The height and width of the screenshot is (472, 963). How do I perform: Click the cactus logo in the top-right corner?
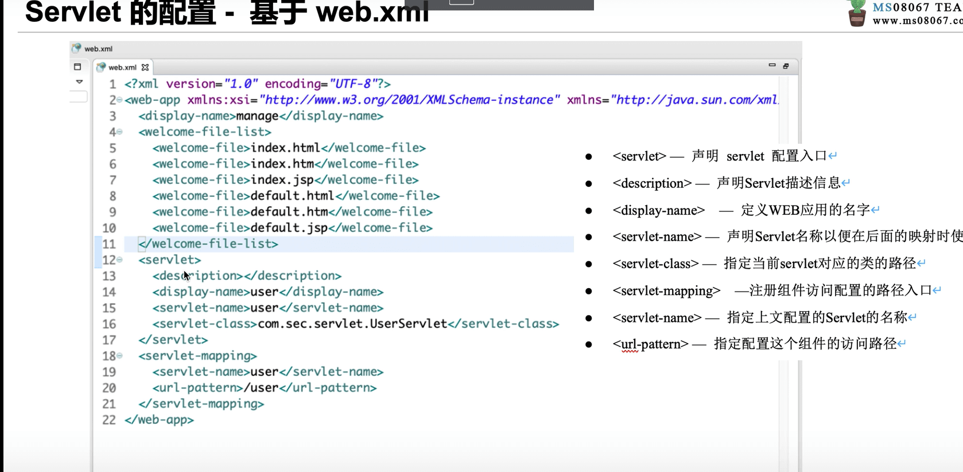[x=857, y=13]
